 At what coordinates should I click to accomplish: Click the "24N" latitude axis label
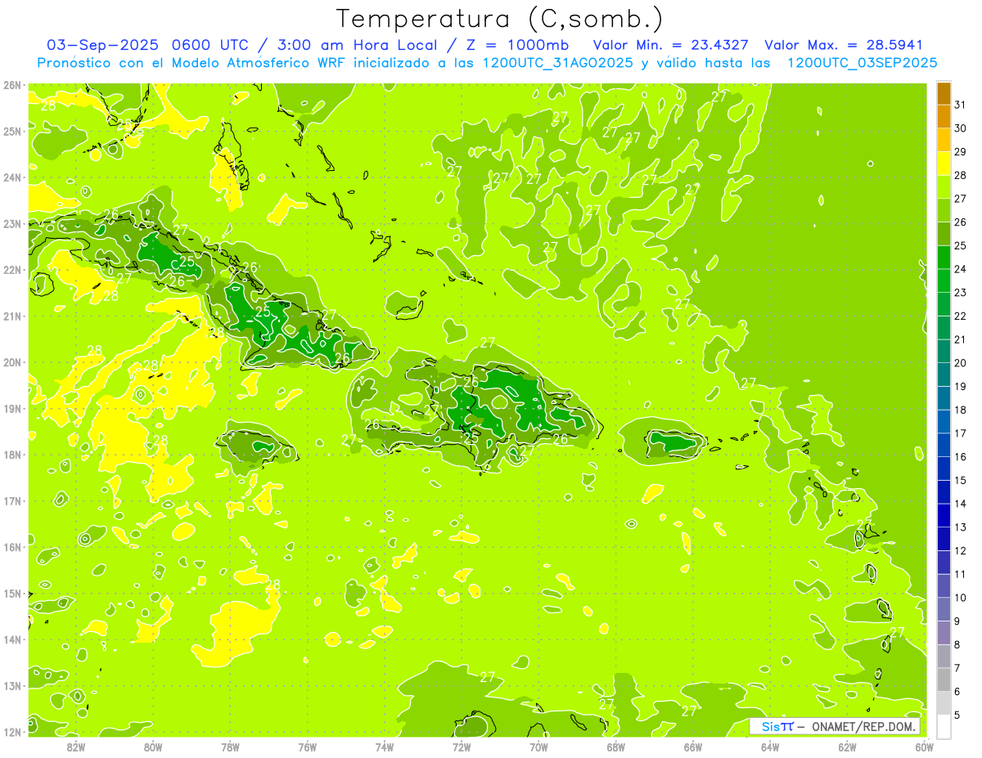click(12, 177)
